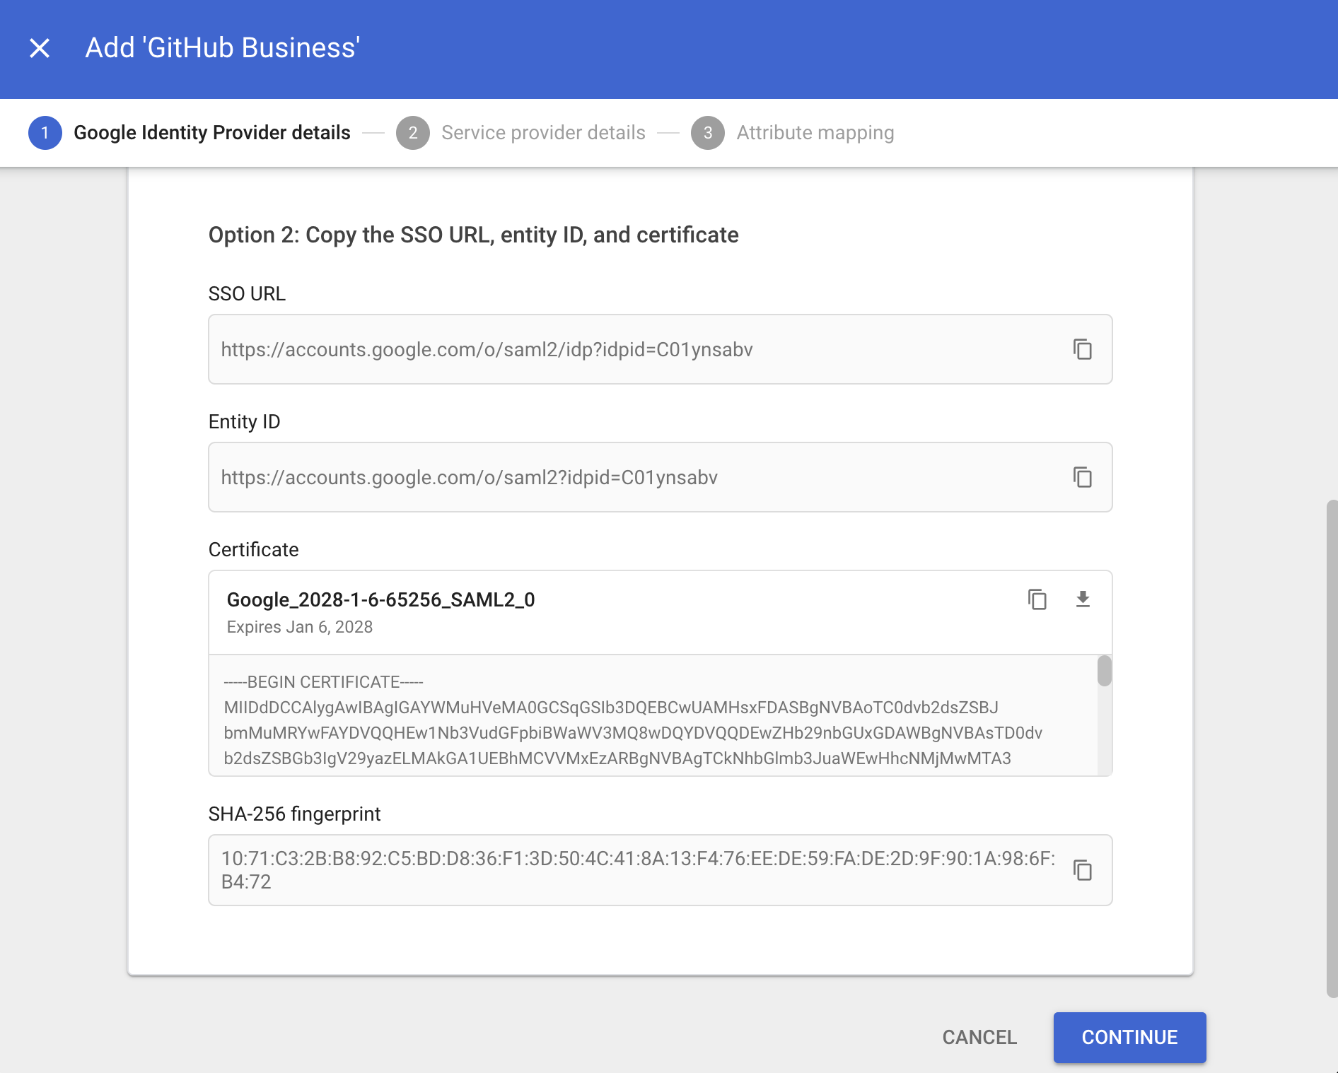The width and height of the screenshot is (1338, 1073).
Task: Click the BEGIN CERTIFICATE text line
Action: 323,682
